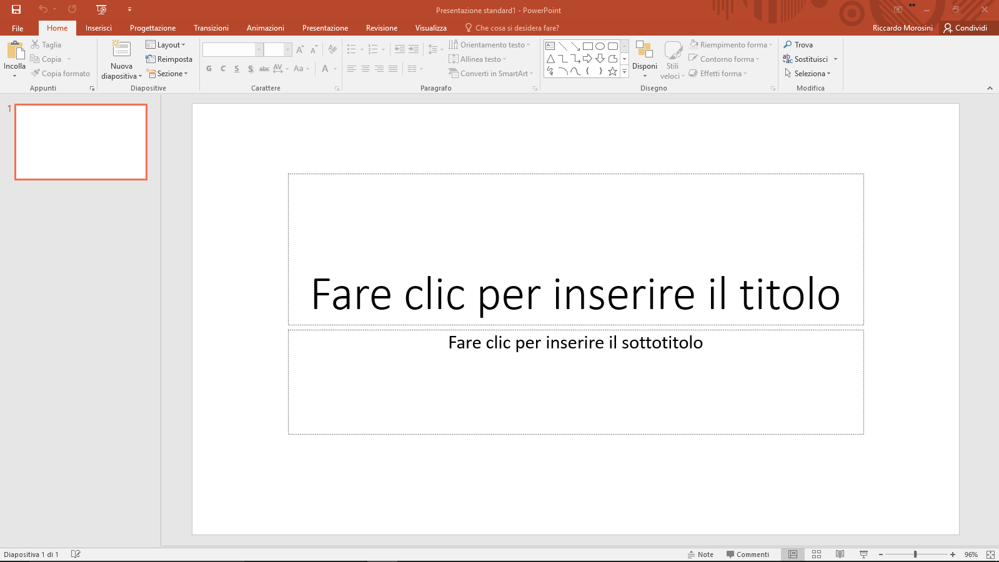Toggle align text right
999x562 pixels.
point(379,69)
